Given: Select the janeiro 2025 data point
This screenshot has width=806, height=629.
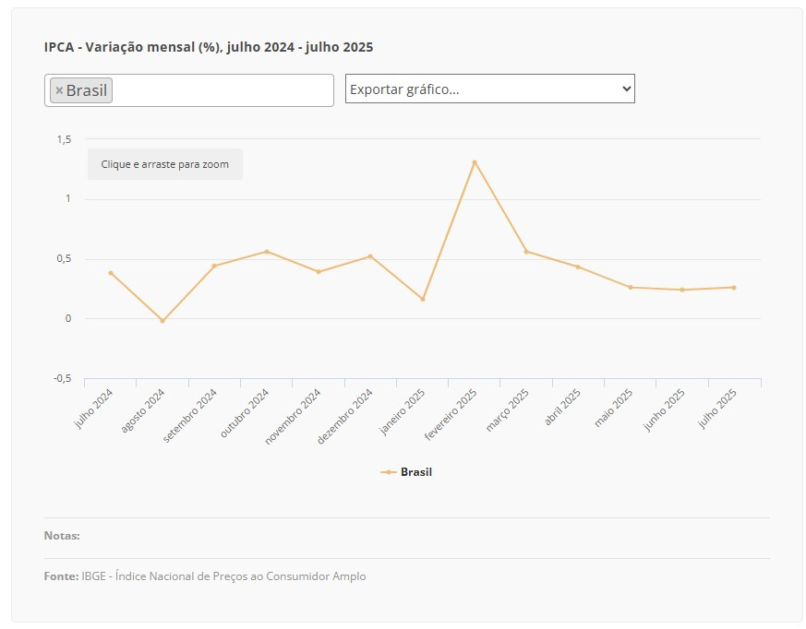Looking at the screenshot, I should click(423, 299).
